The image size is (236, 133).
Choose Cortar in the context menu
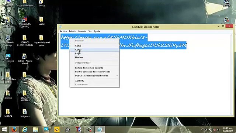(94, 46)
